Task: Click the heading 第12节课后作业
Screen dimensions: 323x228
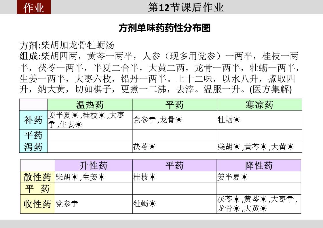Action: tap(186, 7)
